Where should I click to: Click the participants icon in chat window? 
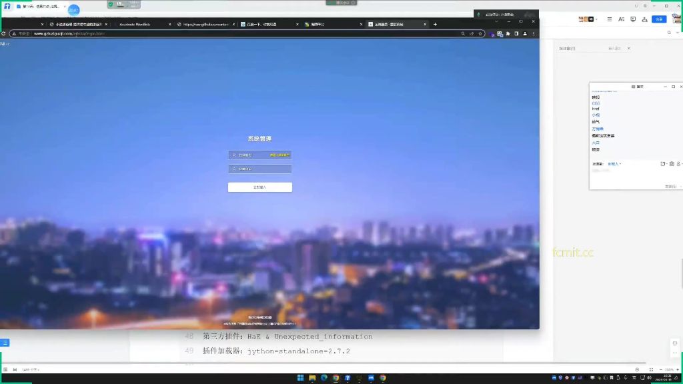[678, 164]
